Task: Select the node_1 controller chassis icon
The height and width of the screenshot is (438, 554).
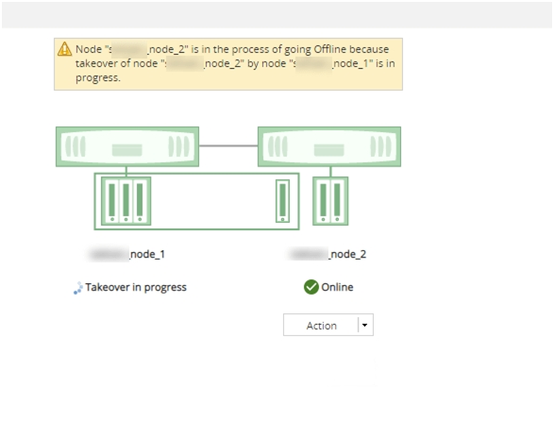Action: [x=127, y=146]
